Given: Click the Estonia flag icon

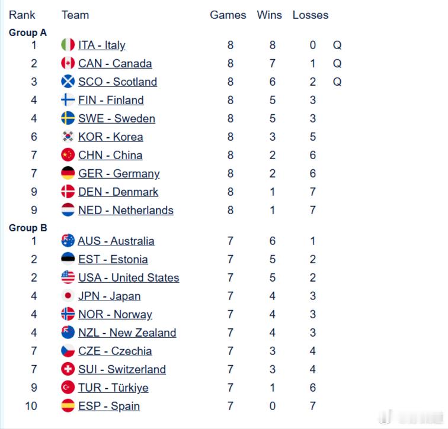Looking at the screenshot, I should pos(68,259).
